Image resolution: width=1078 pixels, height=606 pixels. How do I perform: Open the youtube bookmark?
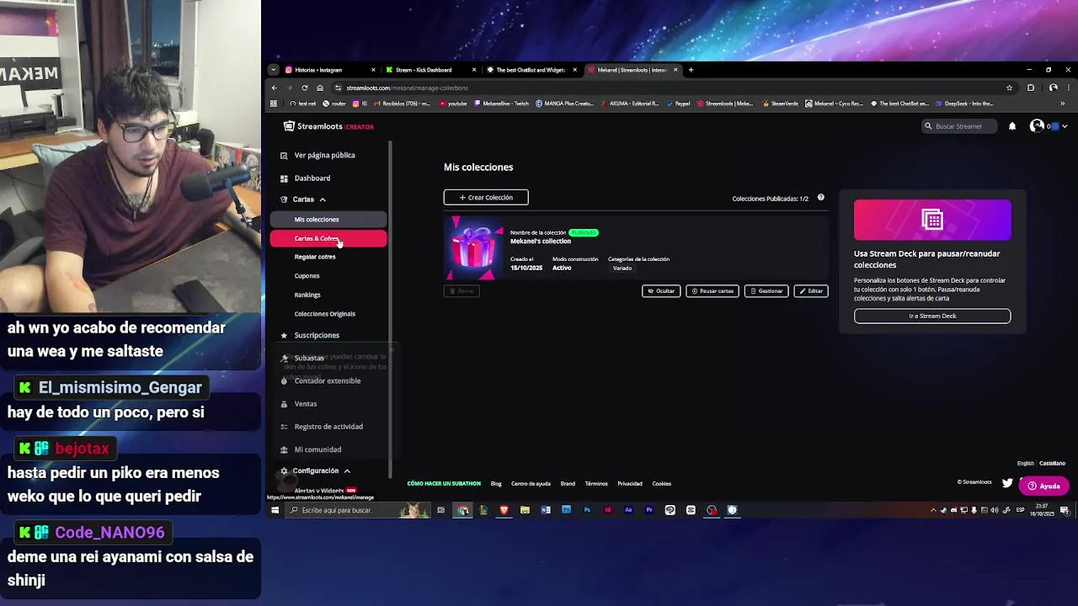453,104
